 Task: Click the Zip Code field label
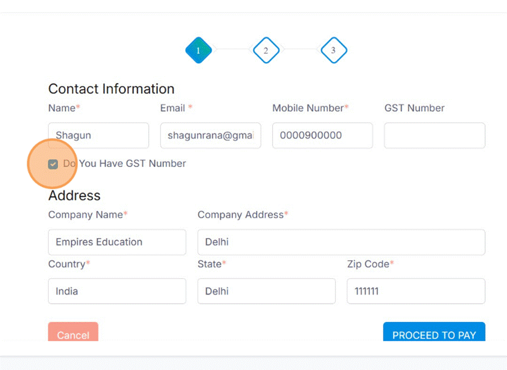[368, 264]
